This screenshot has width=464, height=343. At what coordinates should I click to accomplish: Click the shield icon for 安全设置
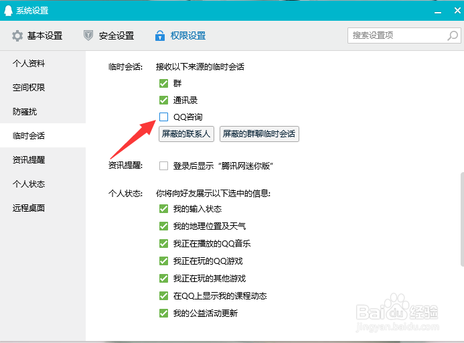pos(88,36)
